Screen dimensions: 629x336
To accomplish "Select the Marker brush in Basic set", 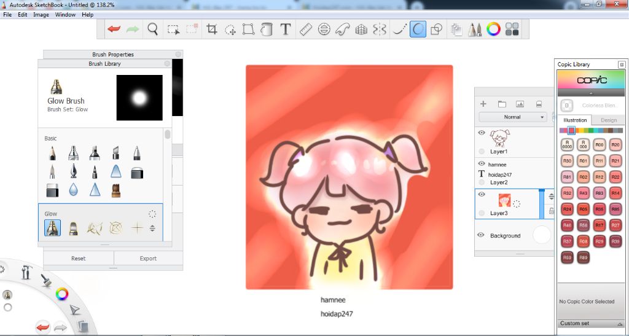I will pos(95,153).
